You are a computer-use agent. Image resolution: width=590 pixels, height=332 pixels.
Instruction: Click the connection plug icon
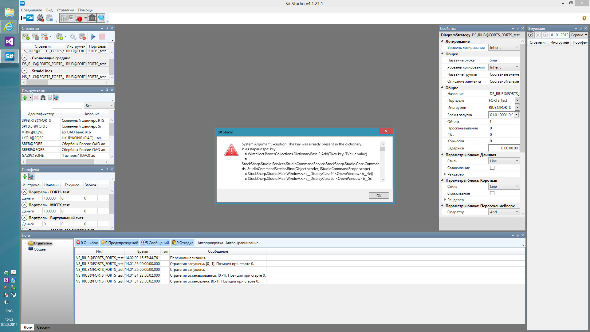pos(40,18)
